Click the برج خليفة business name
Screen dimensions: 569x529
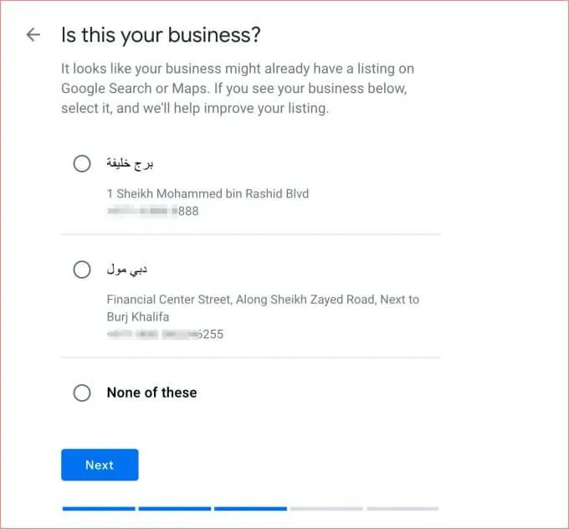click(x=130, y=163)
